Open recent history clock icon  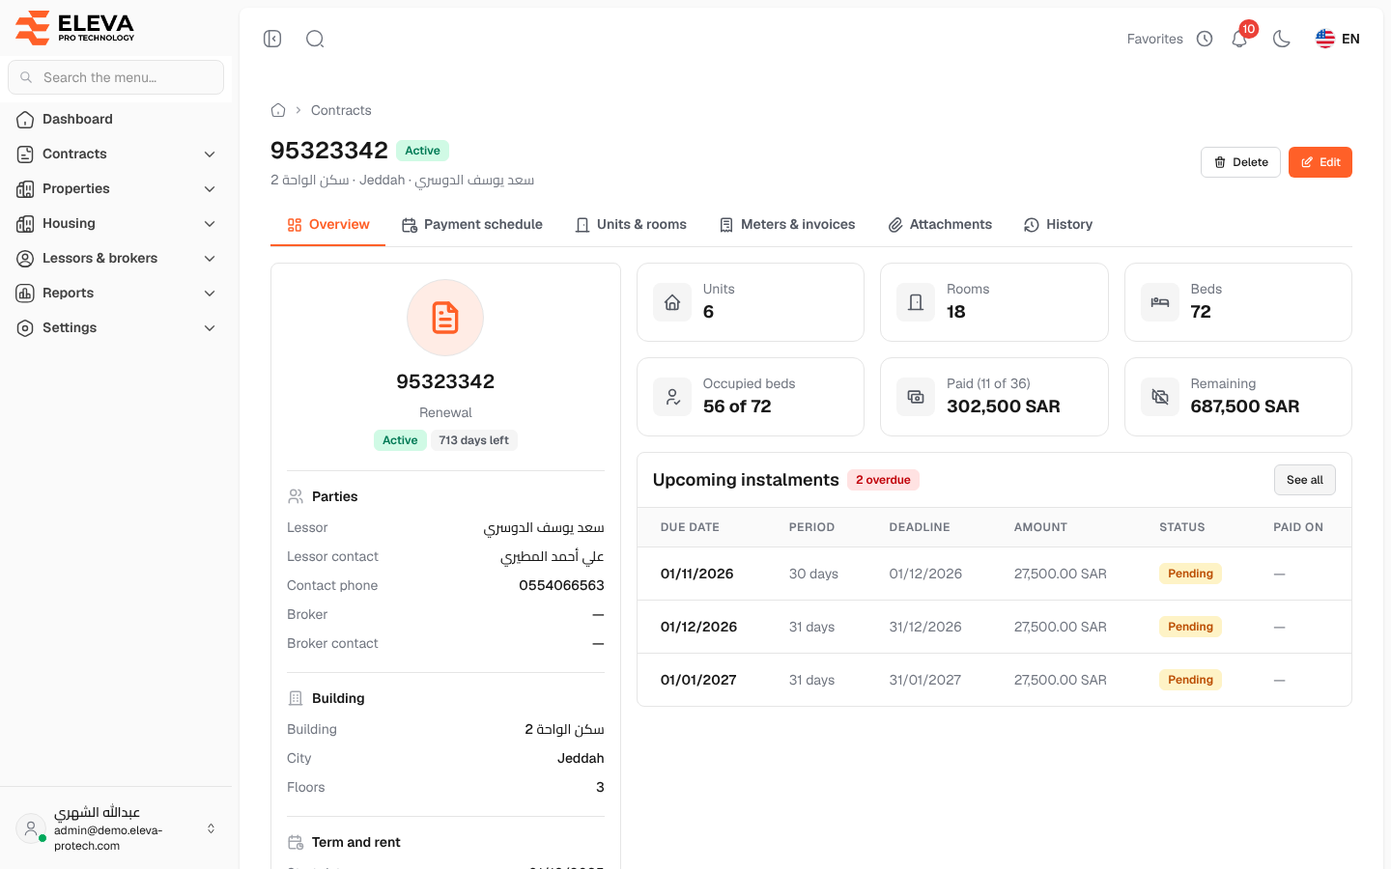1205,39
